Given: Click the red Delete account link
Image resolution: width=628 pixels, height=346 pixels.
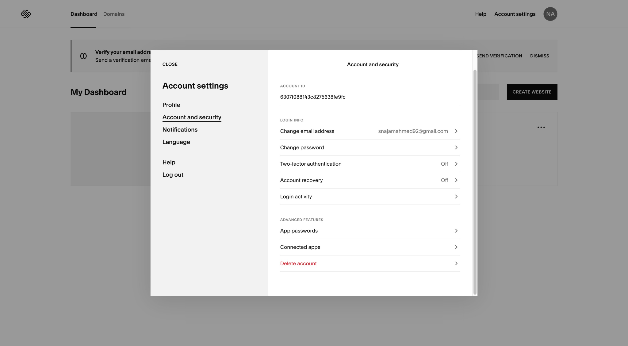Looking at the screenshot, I should click(298, 263).
